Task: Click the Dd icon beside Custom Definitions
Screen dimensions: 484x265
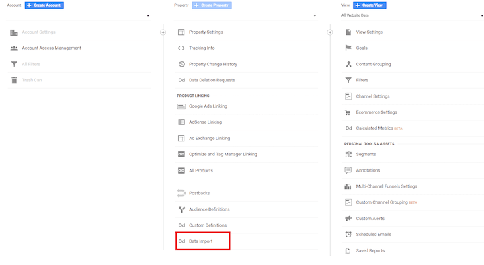Action: [182, 225]
